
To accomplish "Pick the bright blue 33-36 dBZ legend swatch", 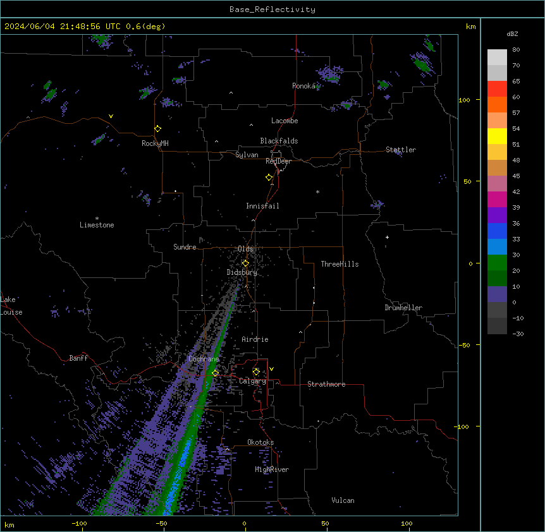I will (497, 231).
